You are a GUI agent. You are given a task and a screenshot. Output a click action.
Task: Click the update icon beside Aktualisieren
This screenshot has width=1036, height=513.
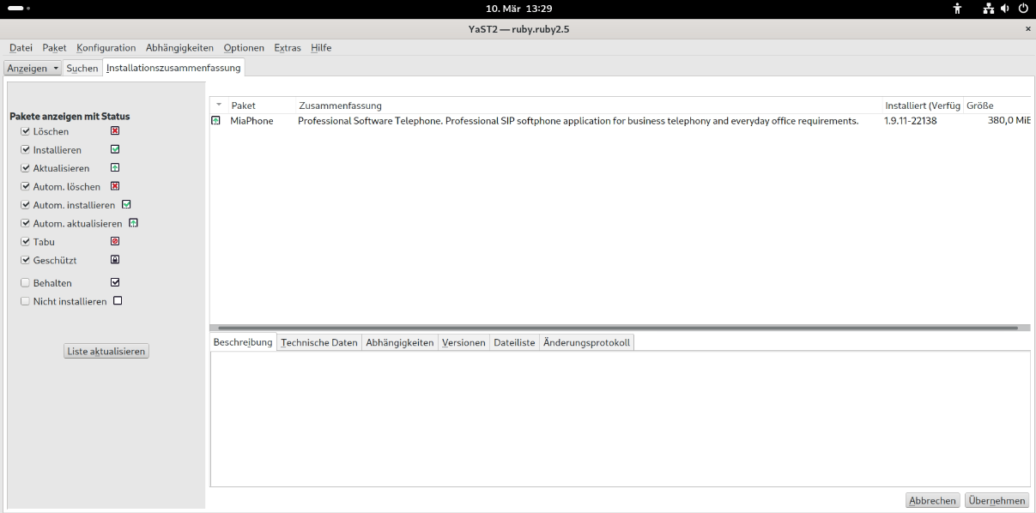115,167
